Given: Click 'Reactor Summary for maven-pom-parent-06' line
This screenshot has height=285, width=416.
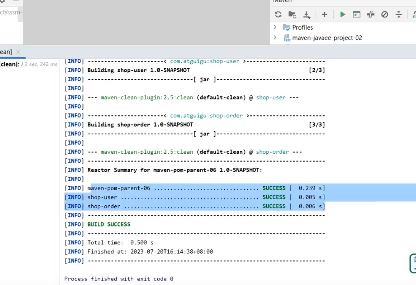Looking at the screenshot, I should coord(175,170).
